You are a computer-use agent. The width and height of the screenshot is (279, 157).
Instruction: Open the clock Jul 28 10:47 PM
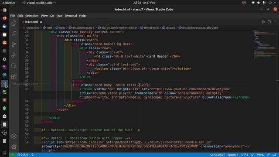[x=144, y=3]
